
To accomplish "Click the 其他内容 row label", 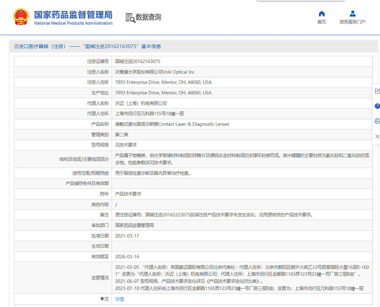I will coord(100,204).
